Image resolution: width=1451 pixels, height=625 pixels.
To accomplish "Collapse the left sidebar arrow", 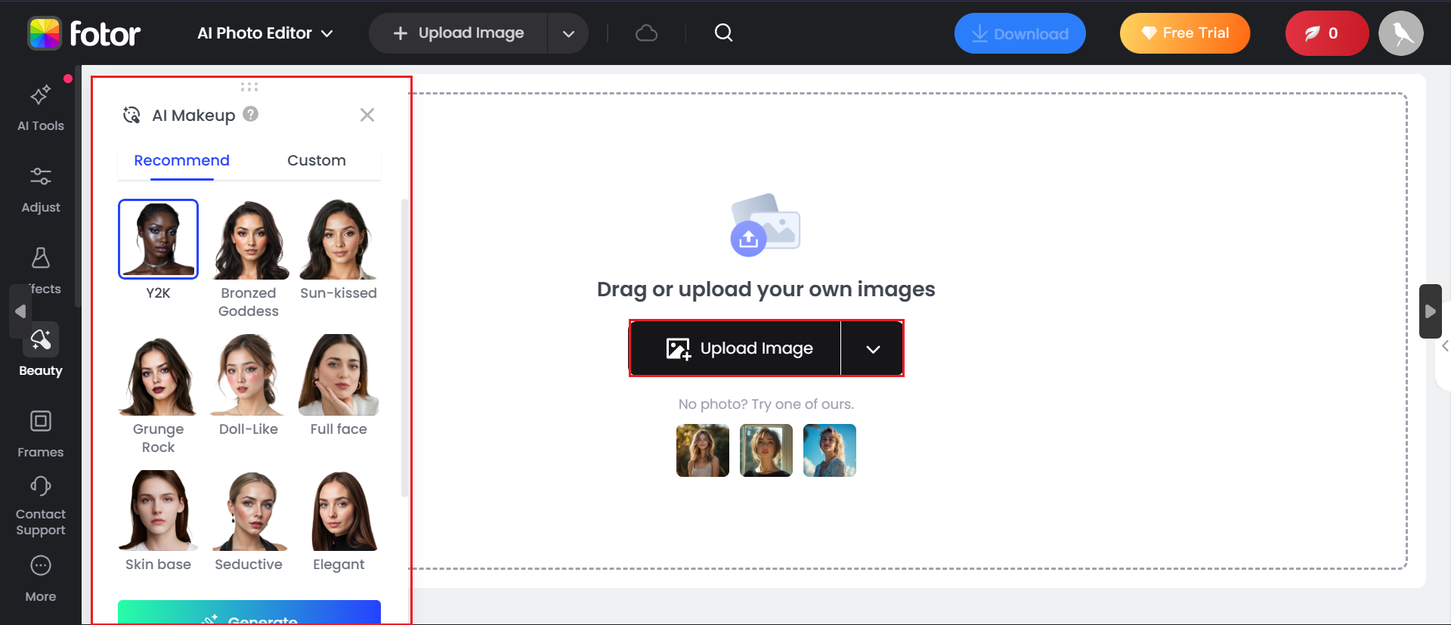I will [20, 311].
